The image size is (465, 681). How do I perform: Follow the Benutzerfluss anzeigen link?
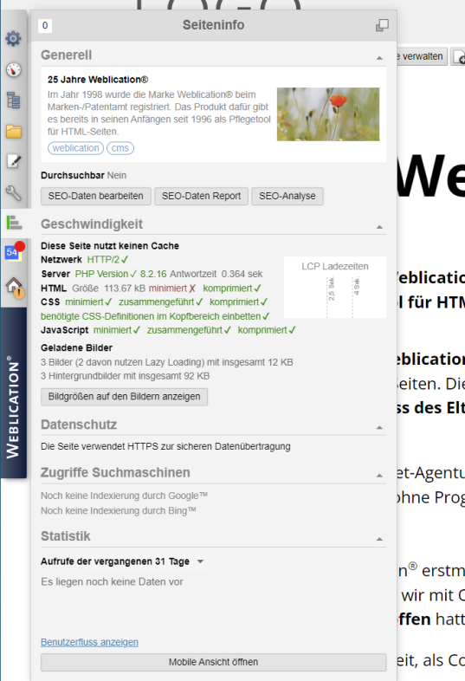tap(89, 642)
